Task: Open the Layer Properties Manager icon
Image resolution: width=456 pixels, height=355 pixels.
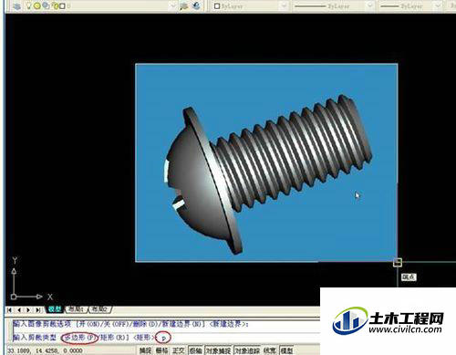Action: click(16, 5)
